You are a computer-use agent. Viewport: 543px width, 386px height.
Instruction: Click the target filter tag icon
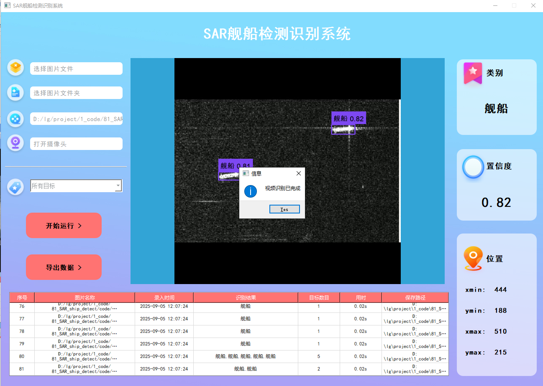click(15, 187)
